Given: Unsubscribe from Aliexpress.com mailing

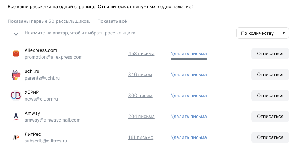Looking at the screenshot, I should tap(270, 54).
